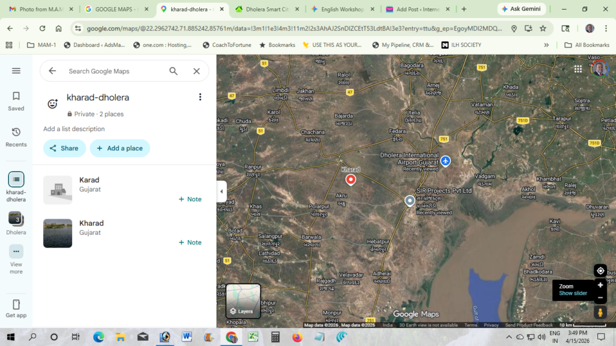Click the search magnifier icon
Image resolution: width=616 pixels, height=346 pixels.
point(173,71)
